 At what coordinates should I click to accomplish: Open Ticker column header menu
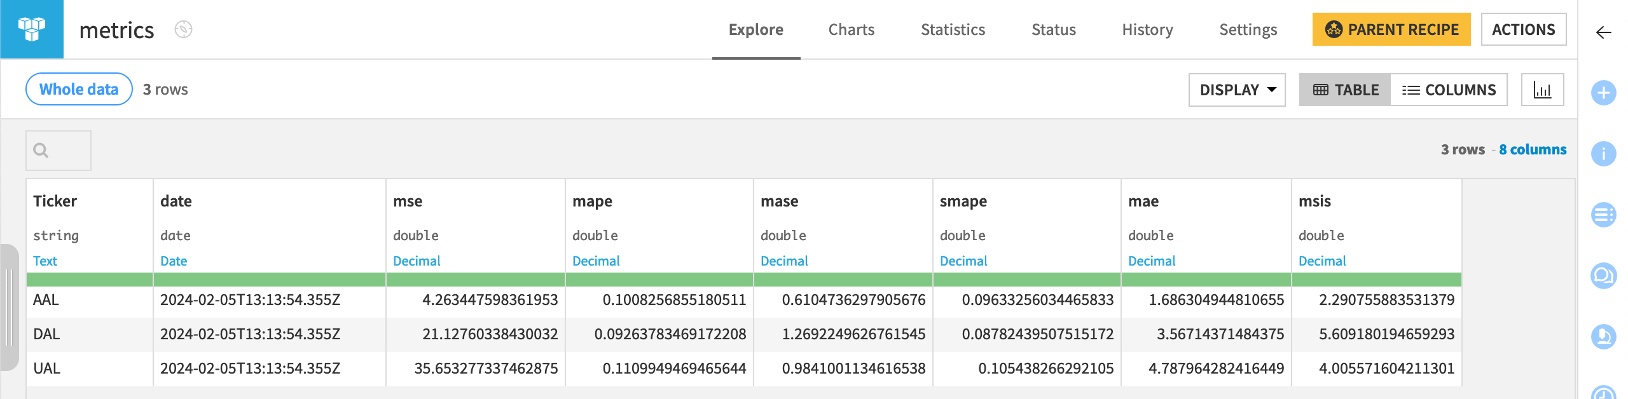pyautogui.click(x=55, y=201)
